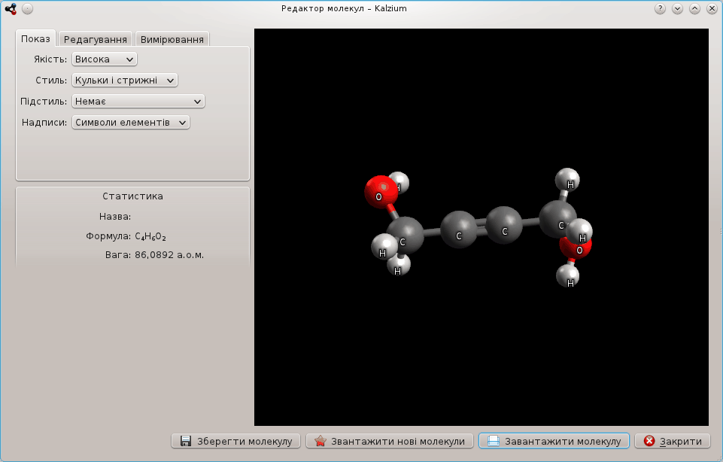Click the round pin button beside app icon

(x=28, y=9)
